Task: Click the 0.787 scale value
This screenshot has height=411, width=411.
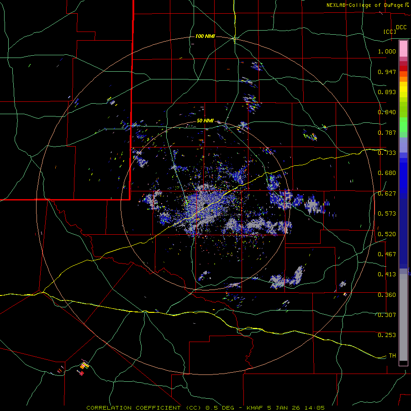Action: [387, 132]
